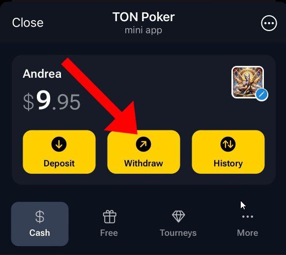
Task: Open Andrea's profile avatar picture
Action: (248, 82)
